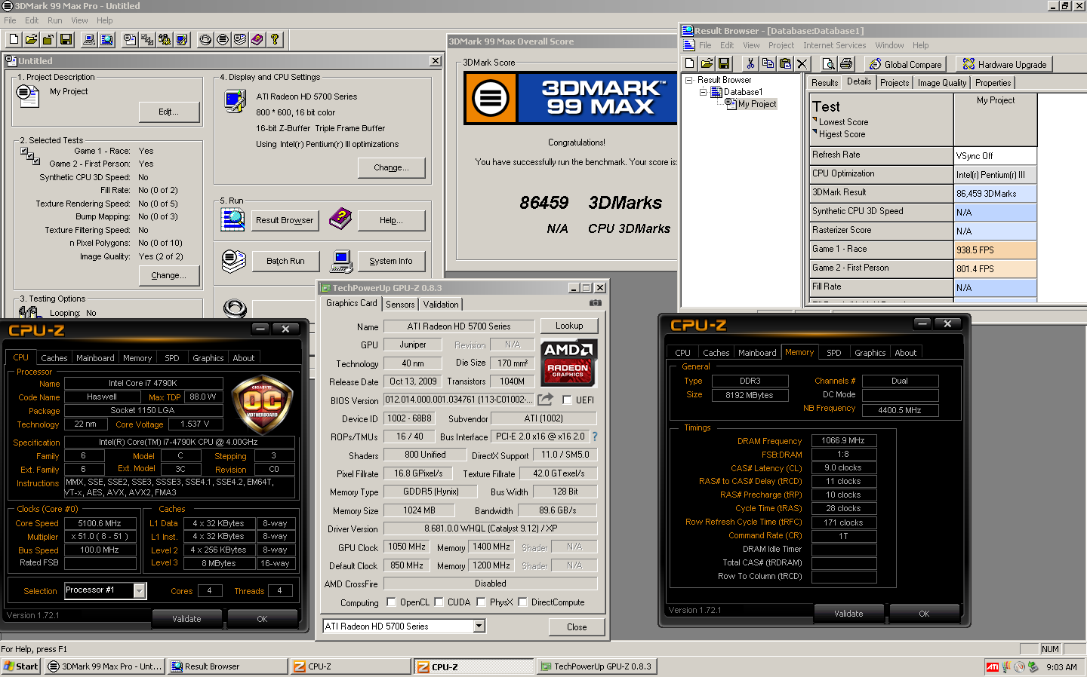Open the Internet Services menu in Result Browser
The height and width of the screenshot is (677, 1087).
tap(834, 45)
